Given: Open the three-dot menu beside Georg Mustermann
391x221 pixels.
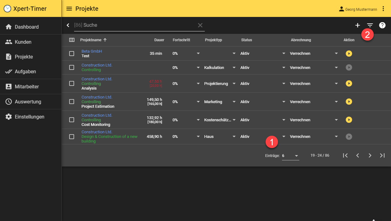Looking at the screenshot, I should click(x=383, y=9).
